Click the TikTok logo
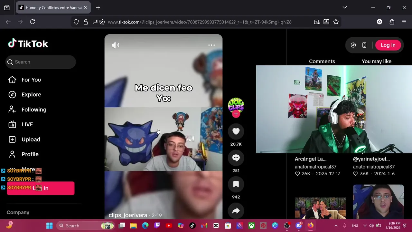 (28, 43)
